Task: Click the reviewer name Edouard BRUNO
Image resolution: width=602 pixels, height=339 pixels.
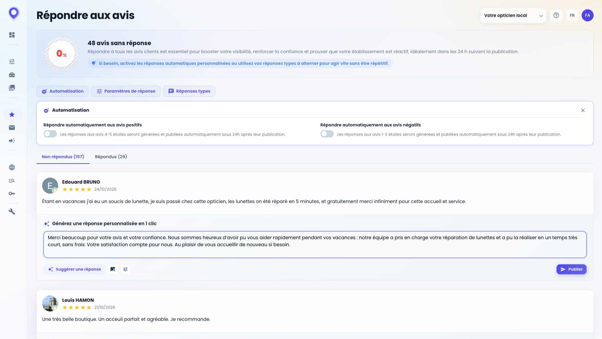Action: [81, 182]
